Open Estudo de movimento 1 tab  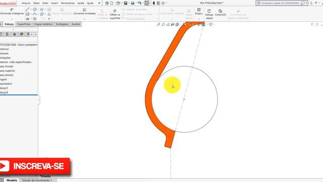37,180
